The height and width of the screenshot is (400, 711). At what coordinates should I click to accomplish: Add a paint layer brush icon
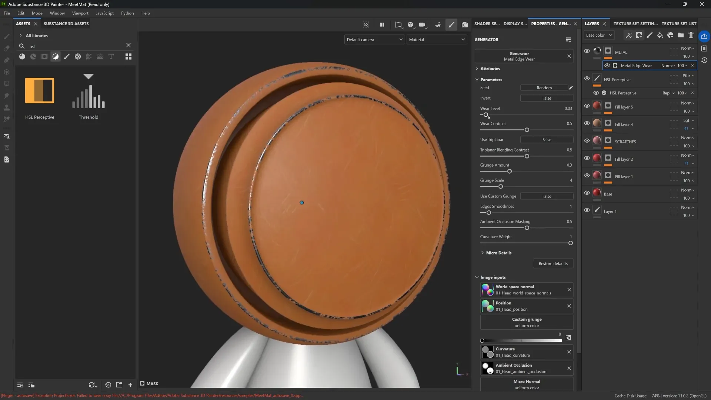650,35
